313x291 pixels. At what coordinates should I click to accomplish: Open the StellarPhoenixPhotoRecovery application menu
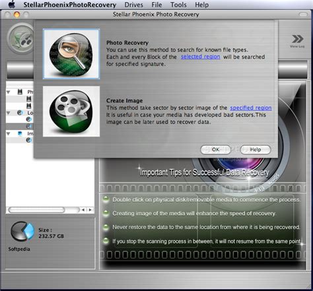[x=70, y=5]
